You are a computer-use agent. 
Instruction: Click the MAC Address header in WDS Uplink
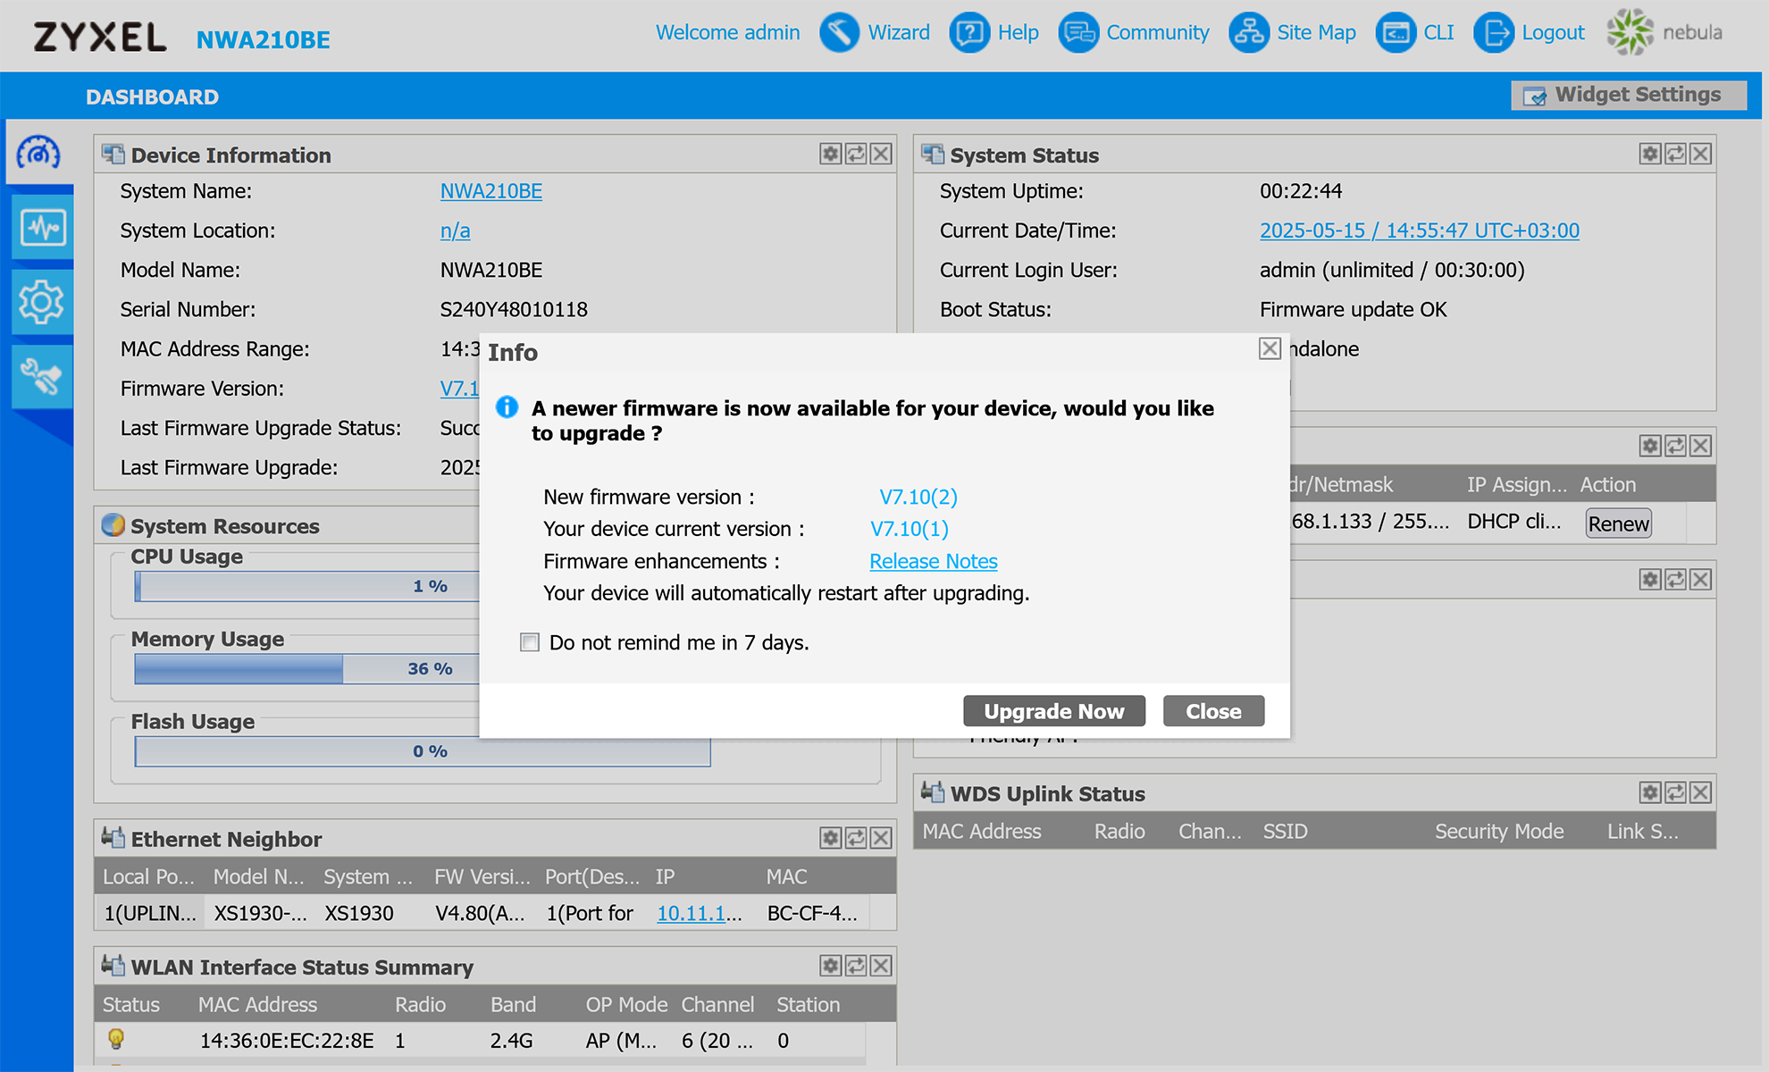tap(981, 831)
